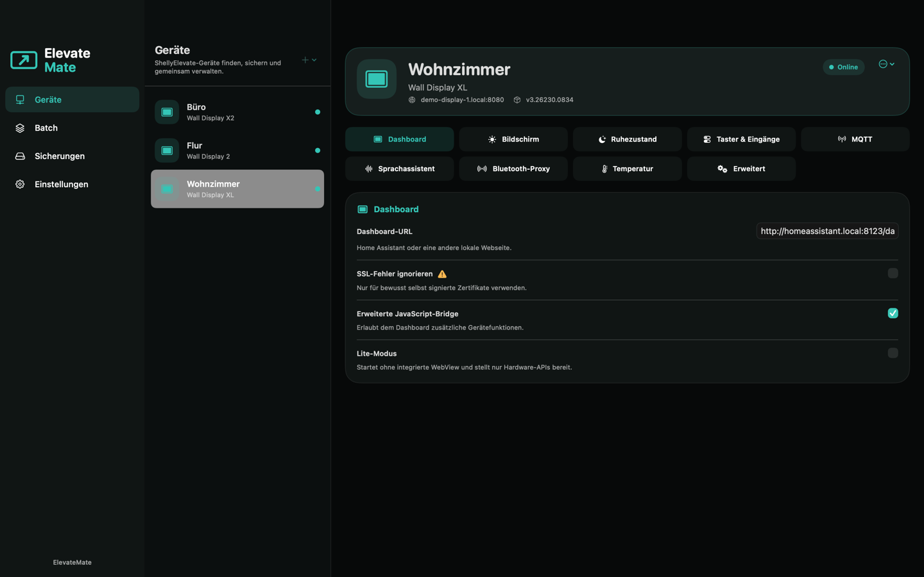This screenshot has height=577, width=924.
Task: Open Einstellungen in the sidebar
Action: coord(72,184)
